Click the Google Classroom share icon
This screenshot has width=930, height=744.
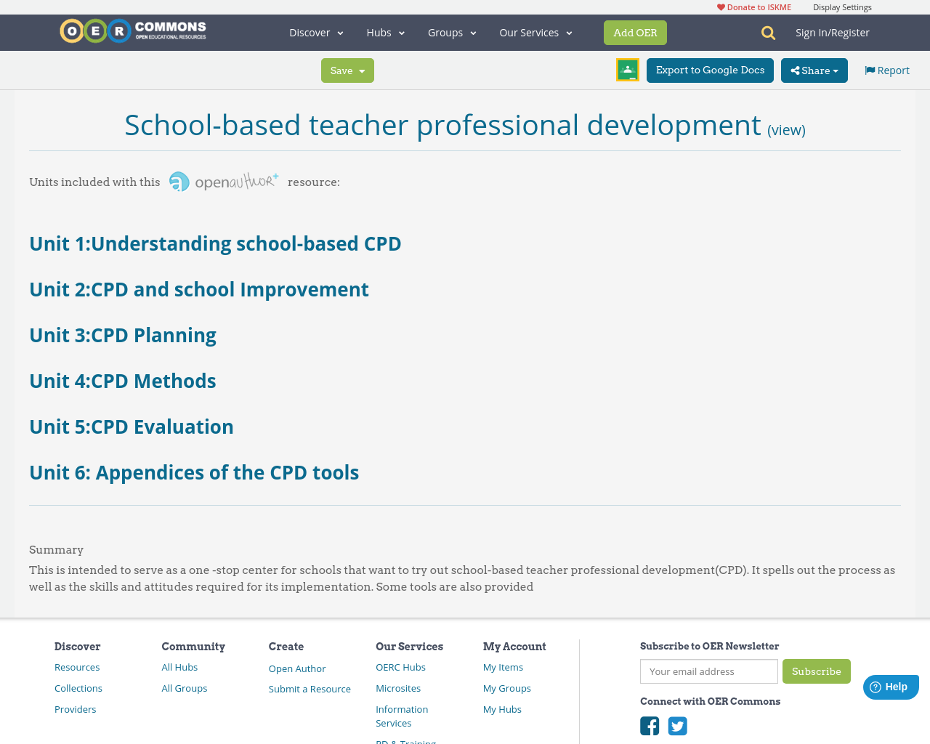point(627,69)
